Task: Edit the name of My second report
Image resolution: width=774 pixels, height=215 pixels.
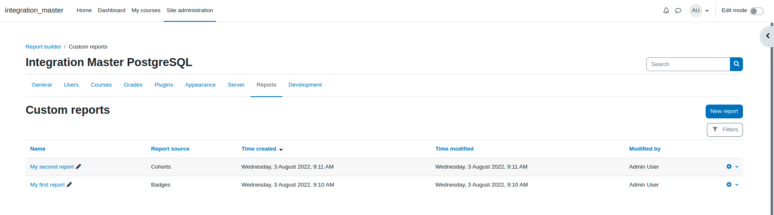Action: tap(78, 166)
